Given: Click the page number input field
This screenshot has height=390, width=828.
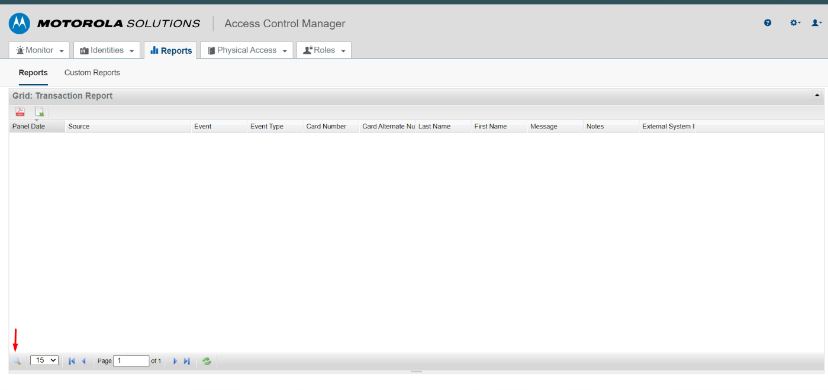Looking at the screenshot, I should point(131,361).
